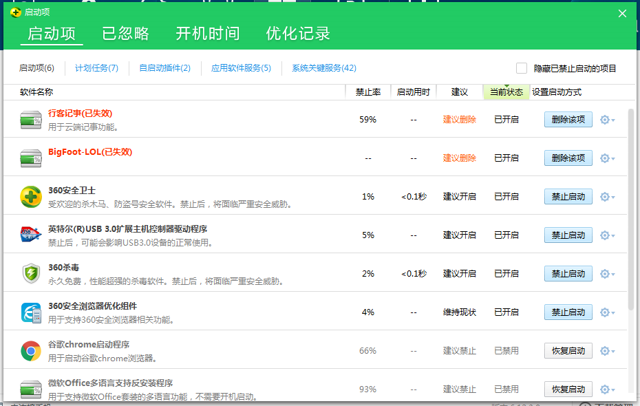The image size is (640, 406).
Task: Open settings gear beside 360安全卫士 row
Action: [x=604, y=196]
